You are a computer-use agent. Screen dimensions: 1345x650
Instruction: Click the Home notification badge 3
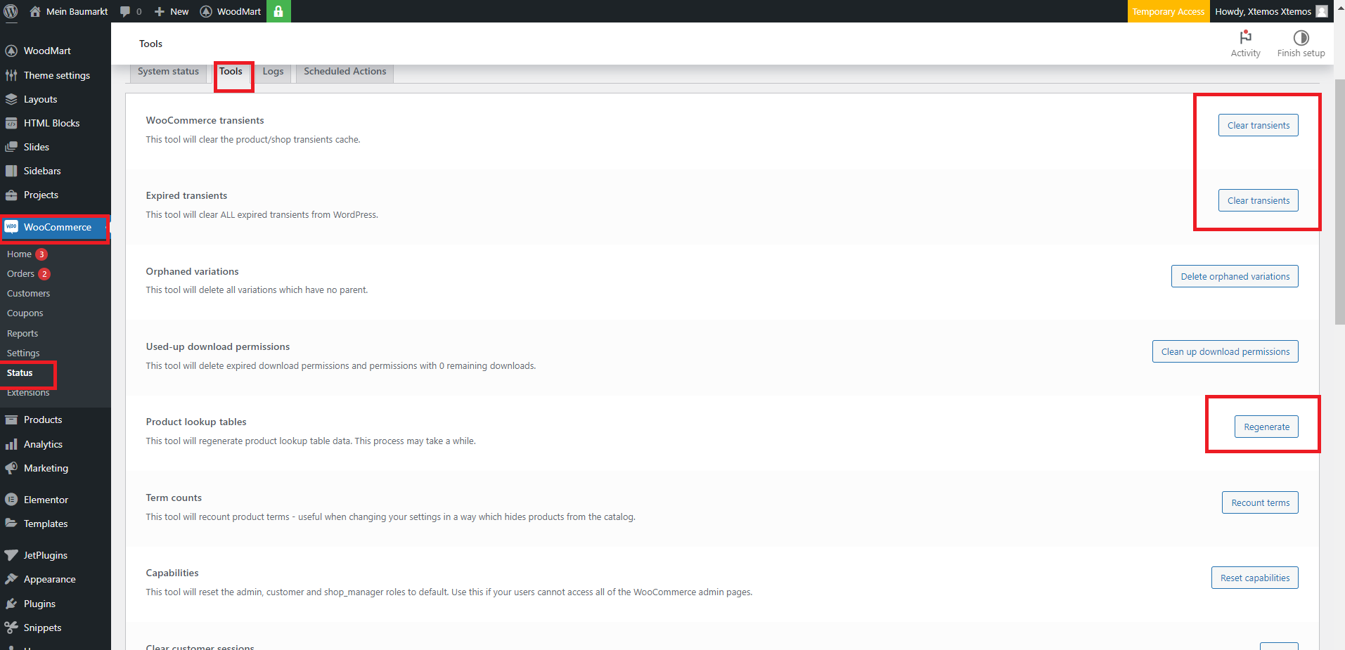click(x=41, y=254)
